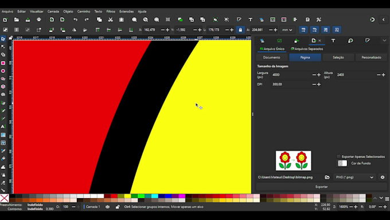
Task: Toggle scale stroke width with object
Action: pyautogui.click(x=303, y=30)
